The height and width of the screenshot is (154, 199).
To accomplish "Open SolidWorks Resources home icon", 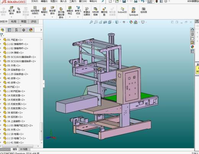I will tap(192, 30).
